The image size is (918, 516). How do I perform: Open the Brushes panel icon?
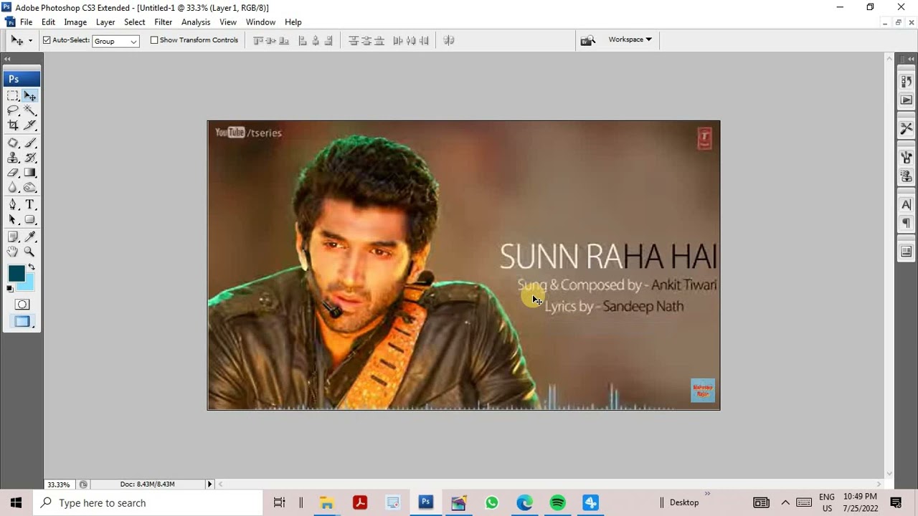[907, 157]
